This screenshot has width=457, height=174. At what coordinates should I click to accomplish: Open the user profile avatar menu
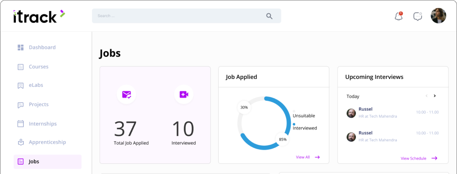pos(438,16)
